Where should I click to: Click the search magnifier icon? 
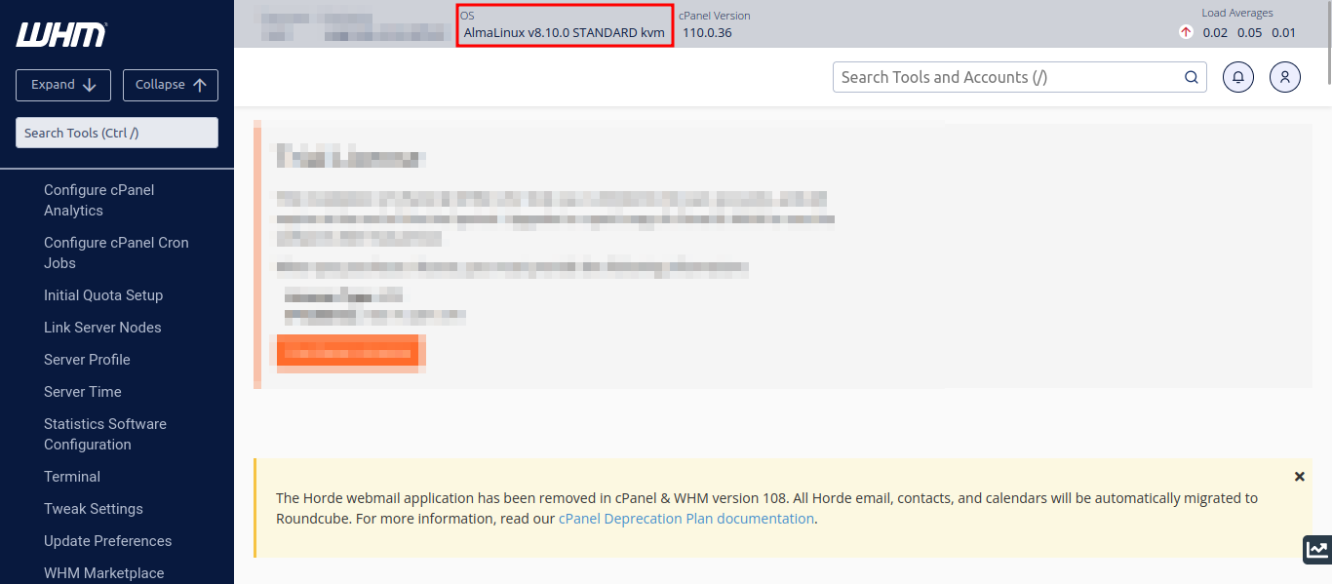coord(1191,77)
